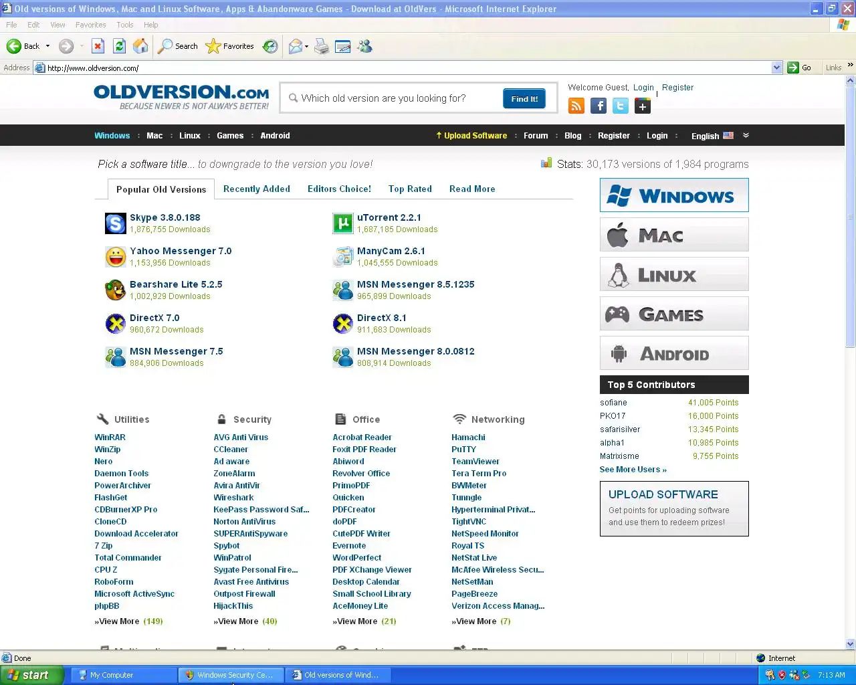
Task: Open the WinRAR utilities link
Action: click(110, 437)
